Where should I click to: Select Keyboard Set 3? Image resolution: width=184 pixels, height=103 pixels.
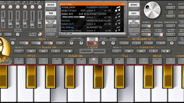(x=149, y=43)
